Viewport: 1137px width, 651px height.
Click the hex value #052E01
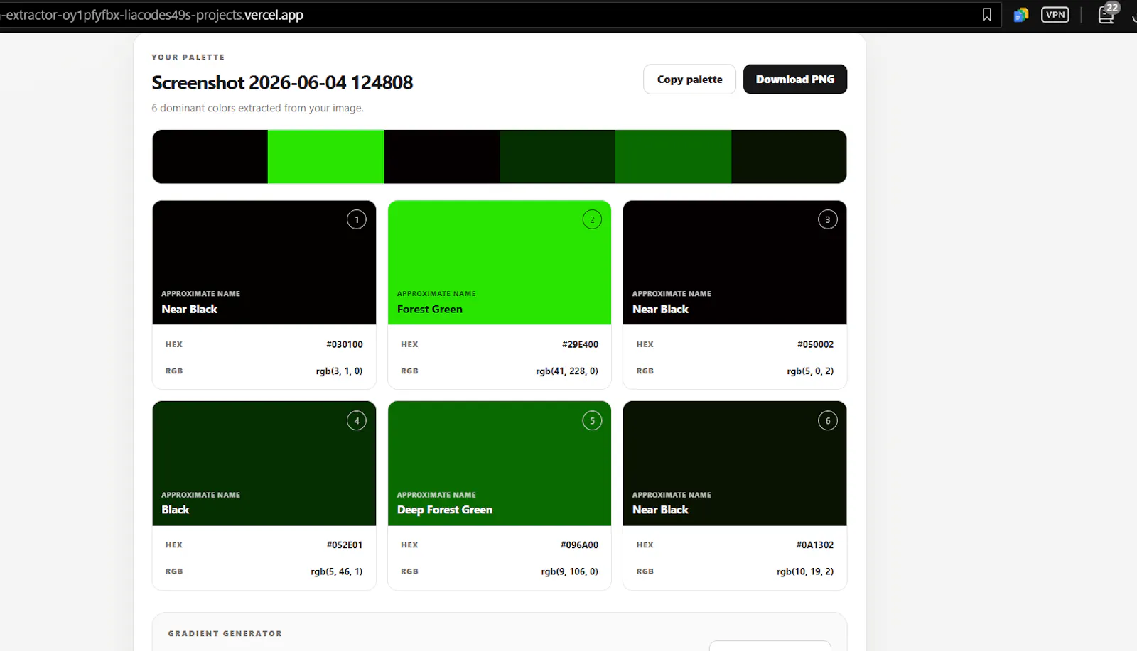pos(345,545)
